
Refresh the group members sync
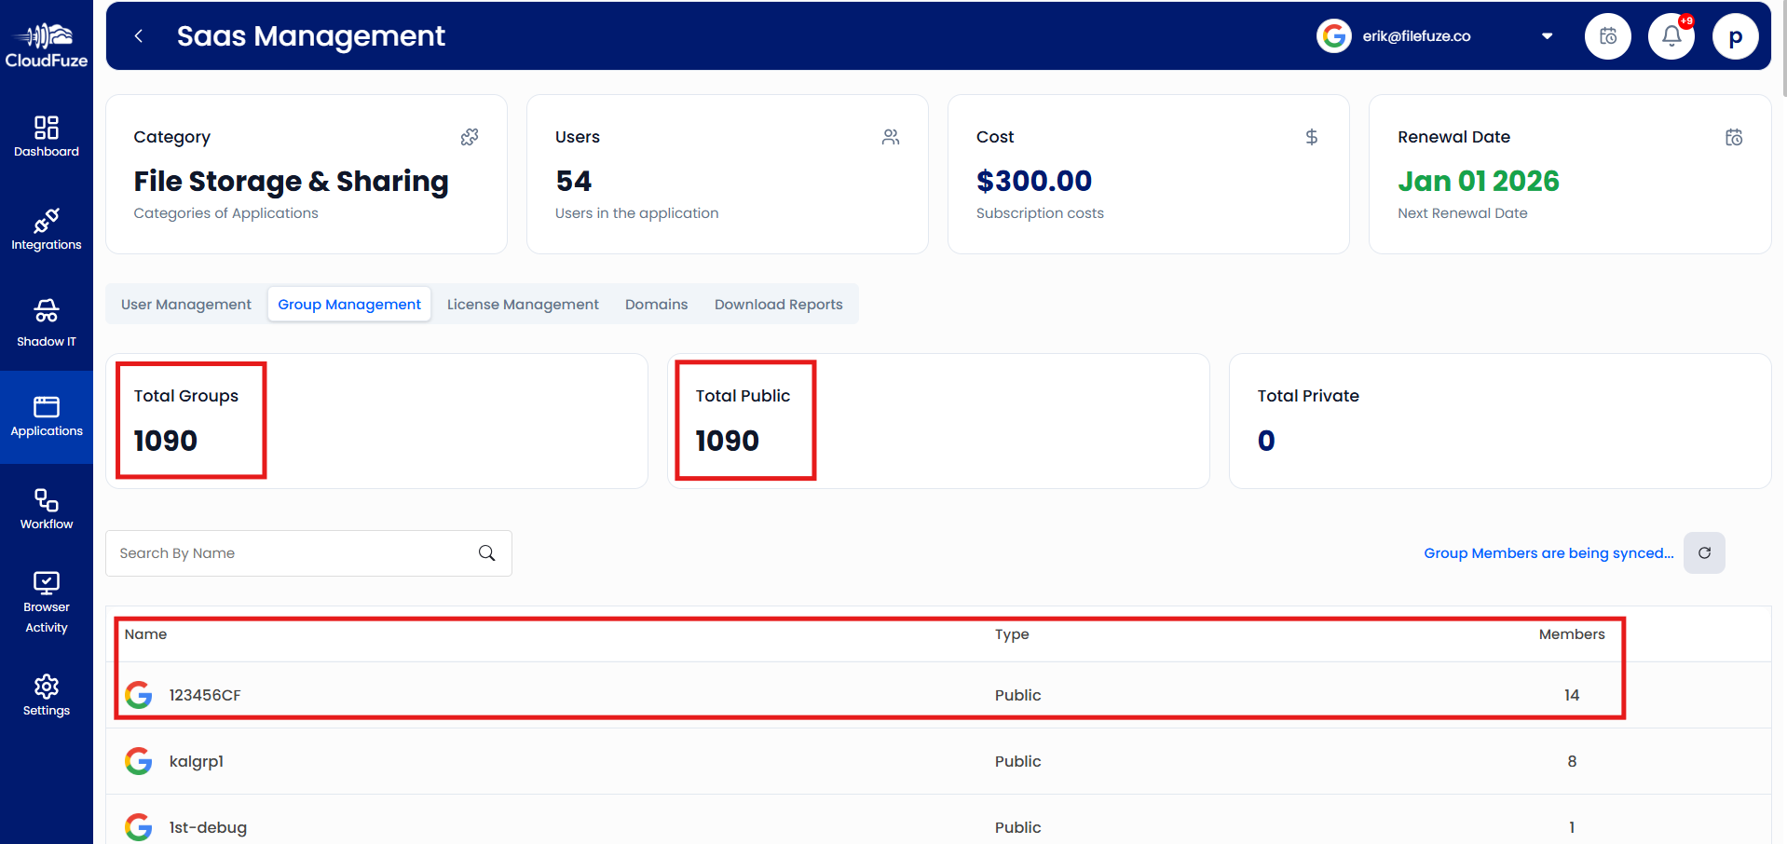click(1704, 552)
